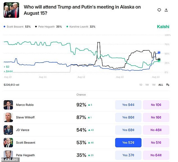Open the comments speech bubble icon
178x162 pixels.
click(x=159, y=10)
